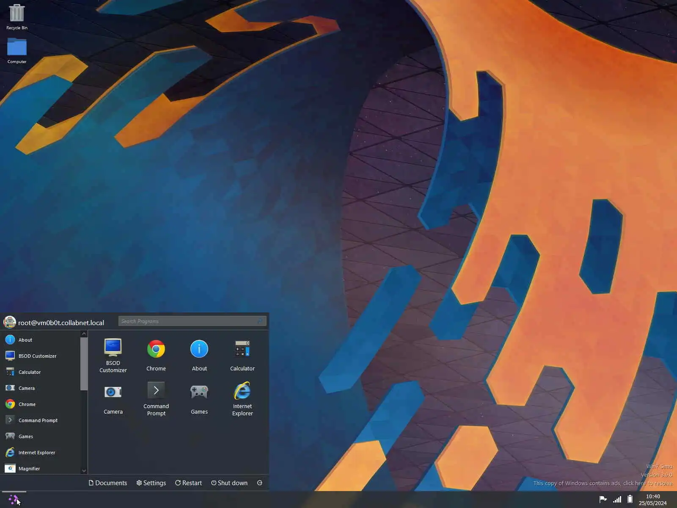Open the Internet Explorer tile in the grid
677x508 pixels.
point(242,399)
